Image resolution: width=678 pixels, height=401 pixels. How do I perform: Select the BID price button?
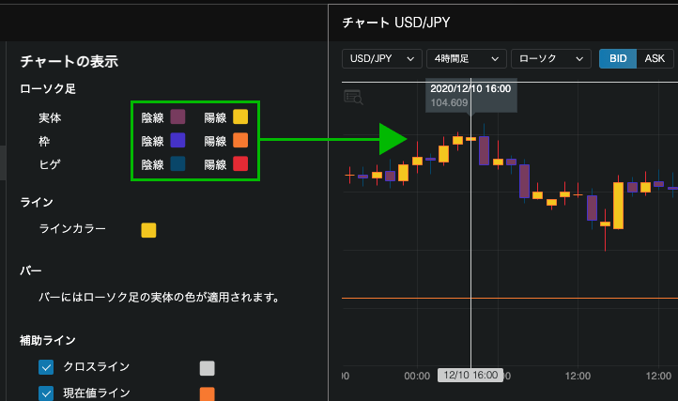point(618,58)
